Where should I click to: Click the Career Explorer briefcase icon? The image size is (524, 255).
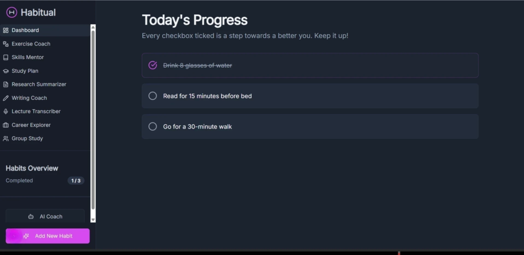point(6,125)
